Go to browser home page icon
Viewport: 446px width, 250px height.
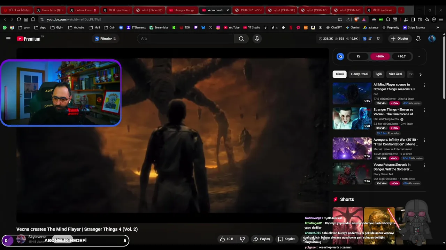coord(26,19)
